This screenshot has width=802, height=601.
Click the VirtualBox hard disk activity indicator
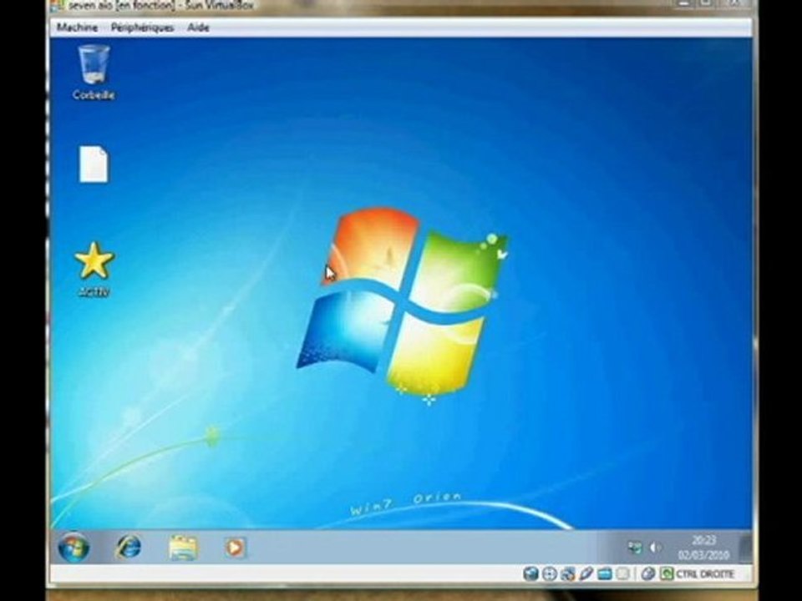[531, 574]
